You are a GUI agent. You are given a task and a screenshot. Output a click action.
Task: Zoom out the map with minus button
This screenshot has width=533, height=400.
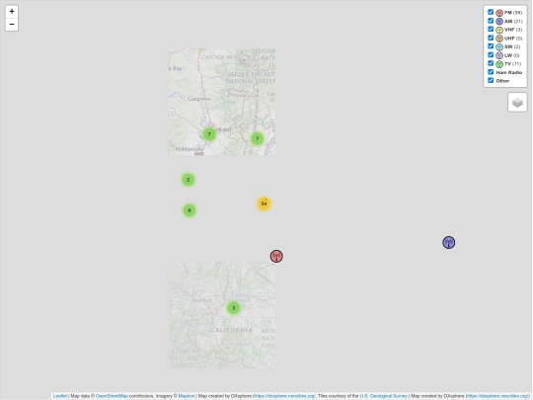tap(12, 25)
